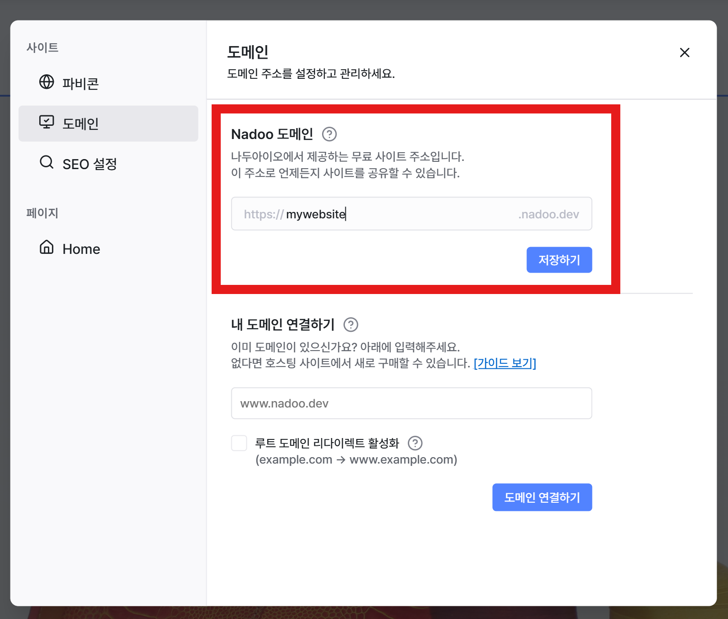Image resolution: width=728 pixels, height=619 pixels.
Task: Click the 이미 도메인이 있으신가요? description line
Action: (345, 347)
